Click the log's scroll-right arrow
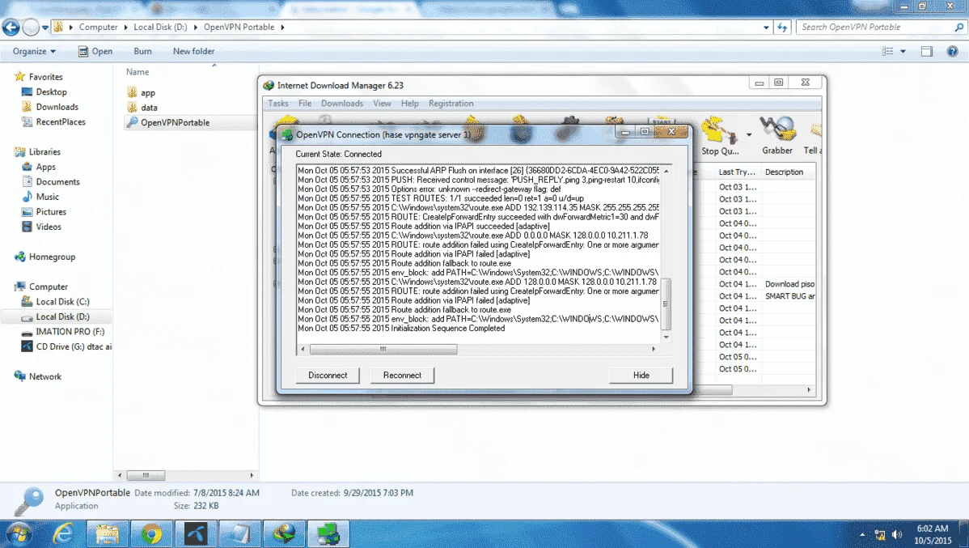Viewport: 969px width, 548px height. coord(654,350)
